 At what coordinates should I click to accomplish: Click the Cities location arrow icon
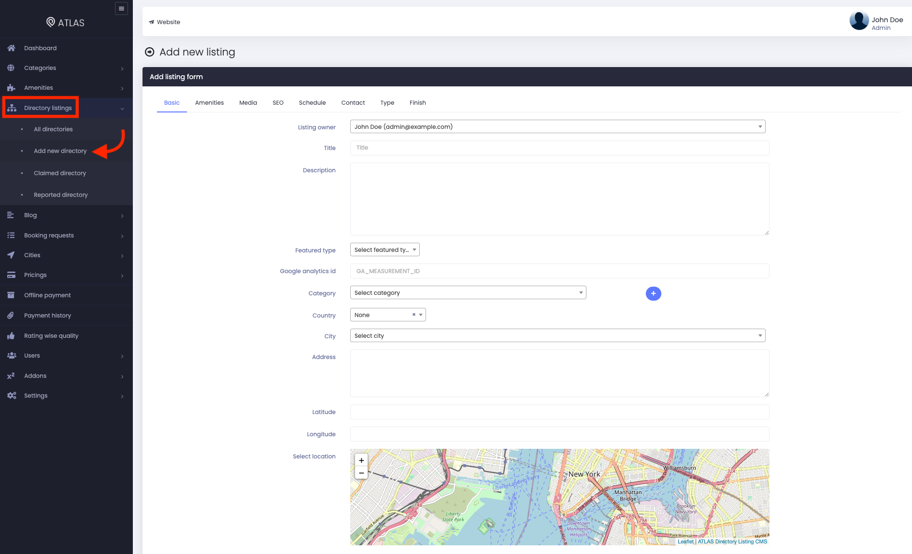[11, 255]
